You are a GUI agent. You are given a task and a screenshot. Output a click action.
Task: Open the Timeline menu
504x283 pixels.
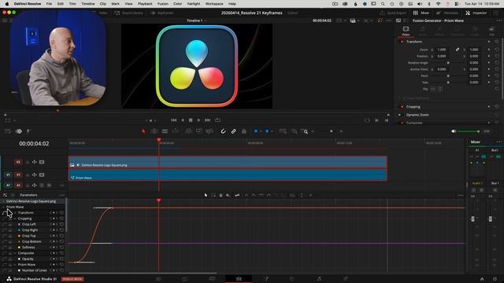(x=87, y=4)
